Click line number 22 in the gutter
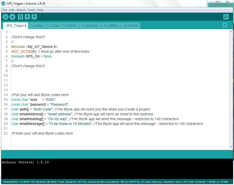The image size is (234, 185). tap(6, 133)
